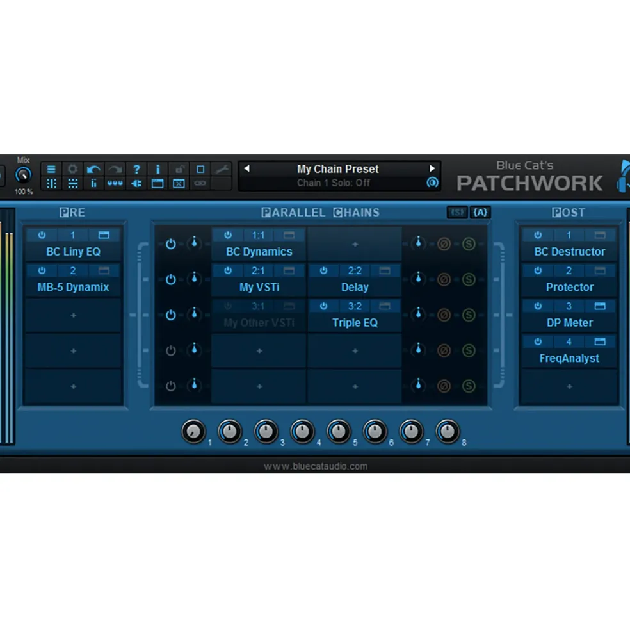
Task: Click the close-windows X box icon
Action: click(x=179, y=183)
